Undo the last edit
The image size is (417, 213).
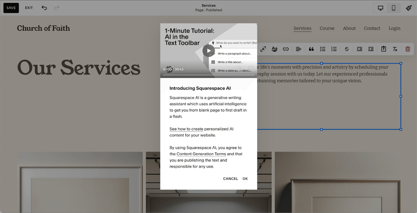[x=44, y=8]
